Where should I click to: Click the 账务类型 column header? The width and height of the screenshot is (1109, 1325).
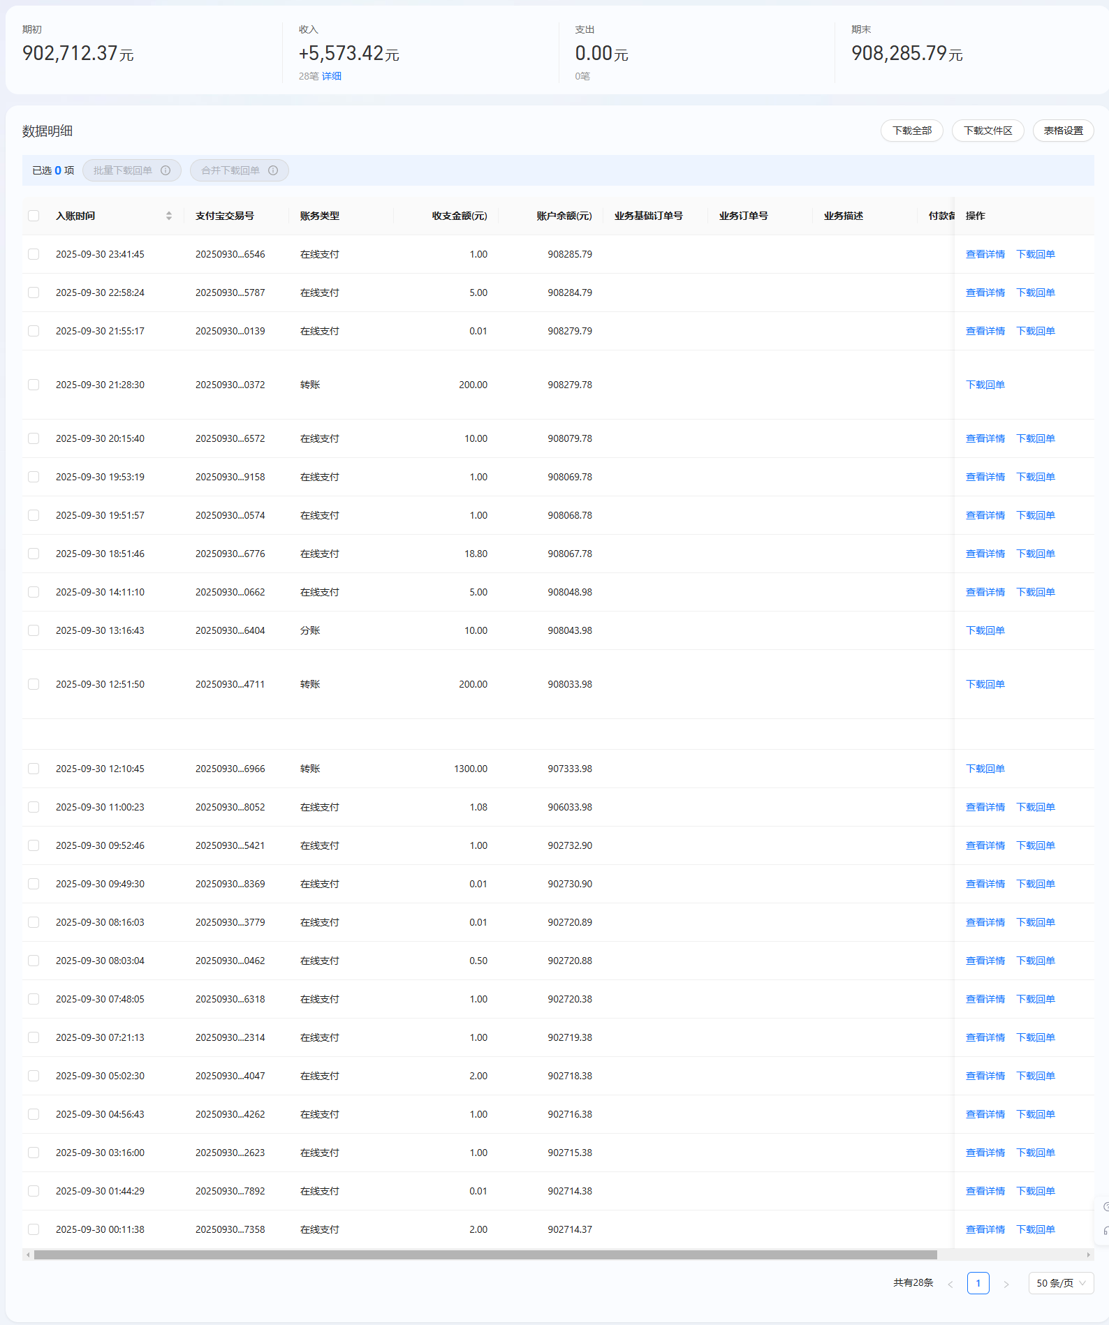click(x=320, y=216)
